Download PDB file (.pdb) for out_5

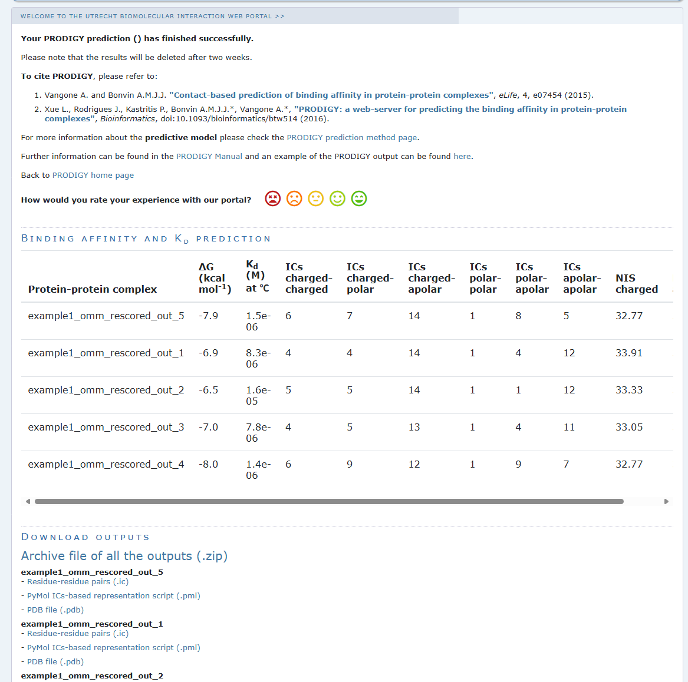pos(55,610)
